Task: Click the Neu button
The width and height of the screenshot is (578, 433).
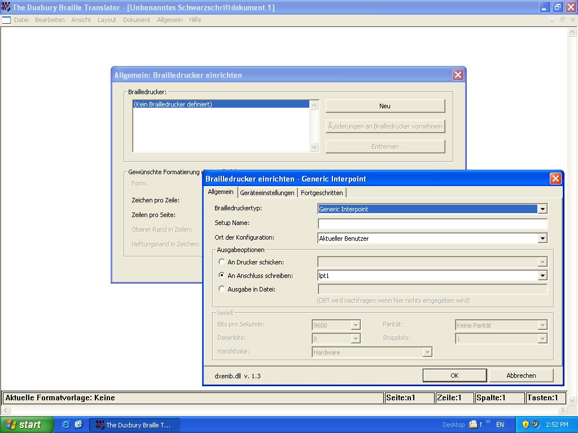Action: tap(385, 106)
